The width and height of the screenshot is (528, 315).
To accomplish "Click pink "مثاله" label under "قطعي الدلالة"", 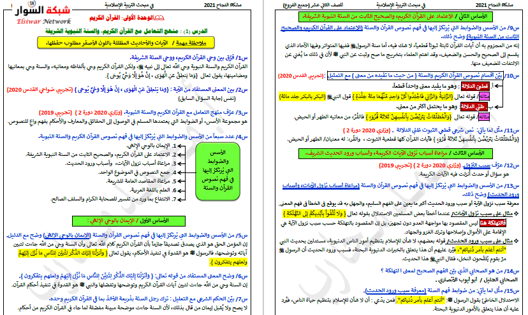I will [484, 97].
